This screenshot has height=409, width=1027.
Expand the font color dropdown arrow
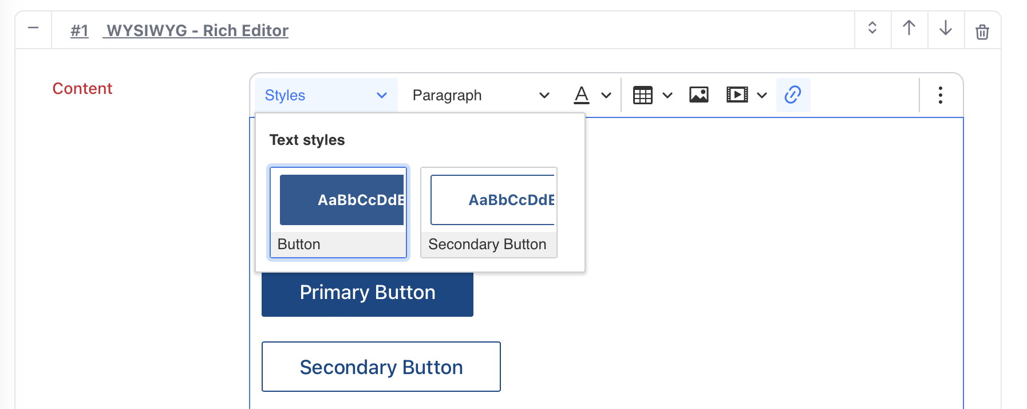[x=606, y=96]
